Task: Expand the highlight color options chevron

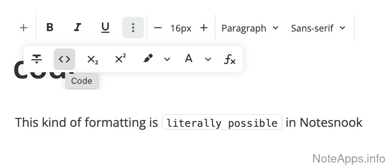Action: coord(167,59)
